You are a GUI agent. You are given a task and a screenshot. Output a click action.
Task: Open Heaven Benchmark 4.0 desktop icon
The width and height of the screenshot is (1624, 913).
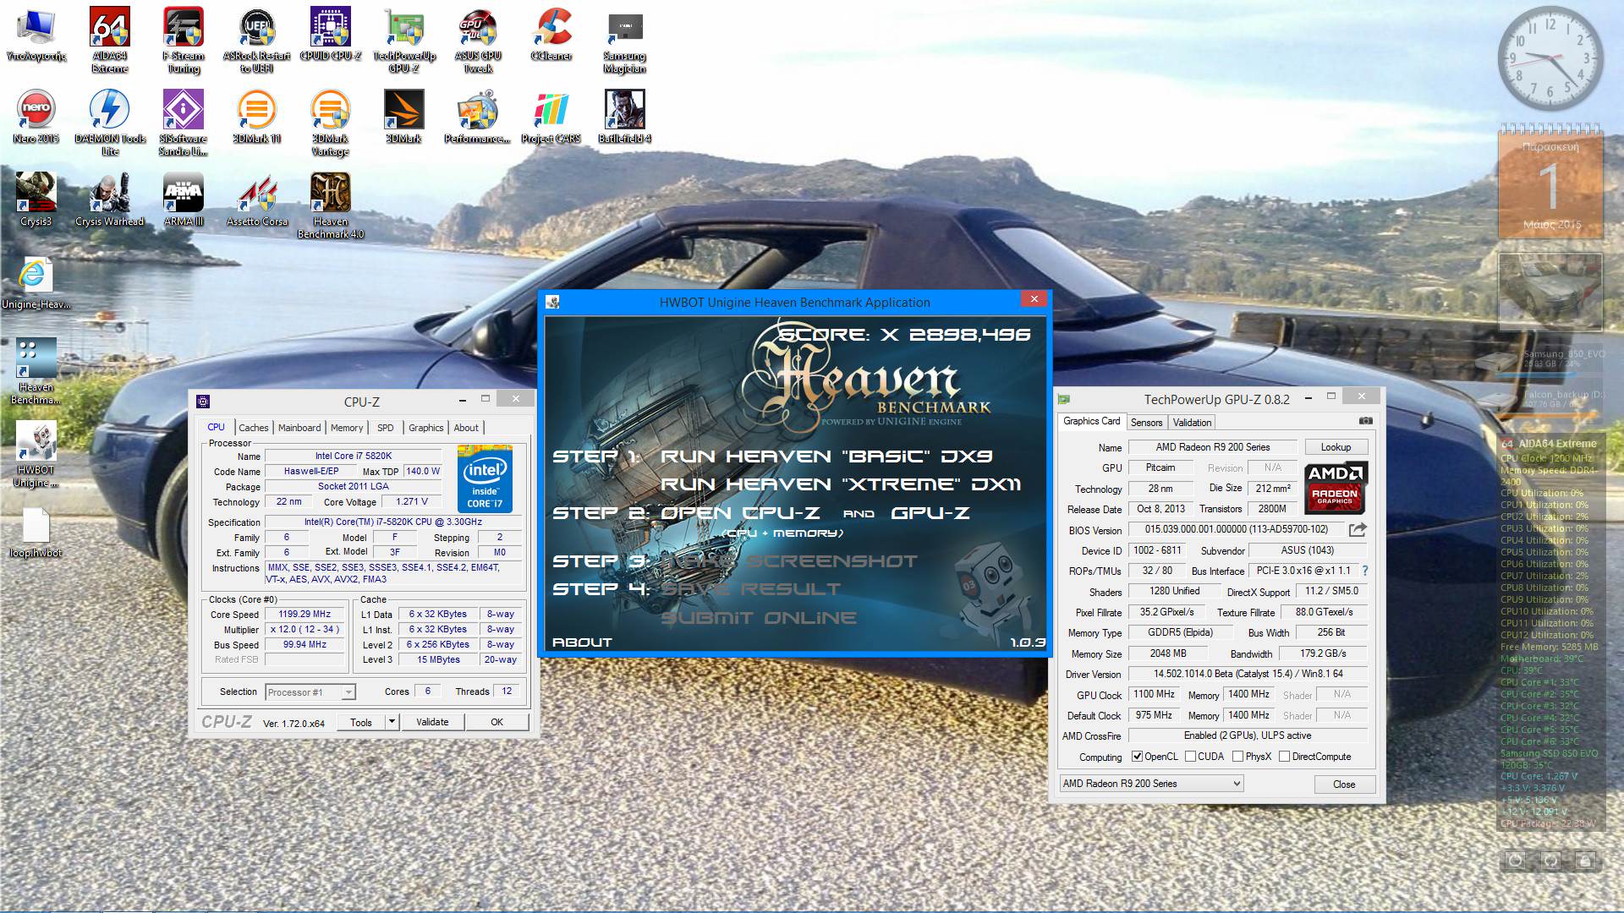[x=331, y=205]
